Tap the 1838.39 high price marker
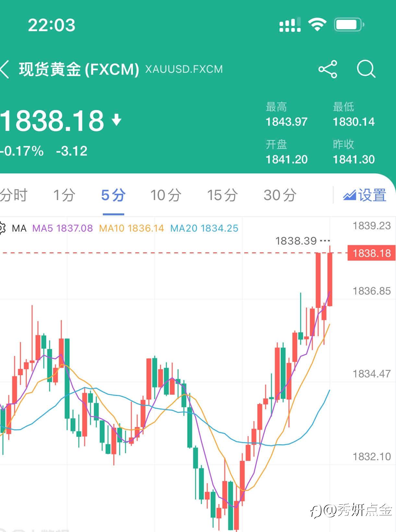 pyautogui.click(x=296, y=241)
